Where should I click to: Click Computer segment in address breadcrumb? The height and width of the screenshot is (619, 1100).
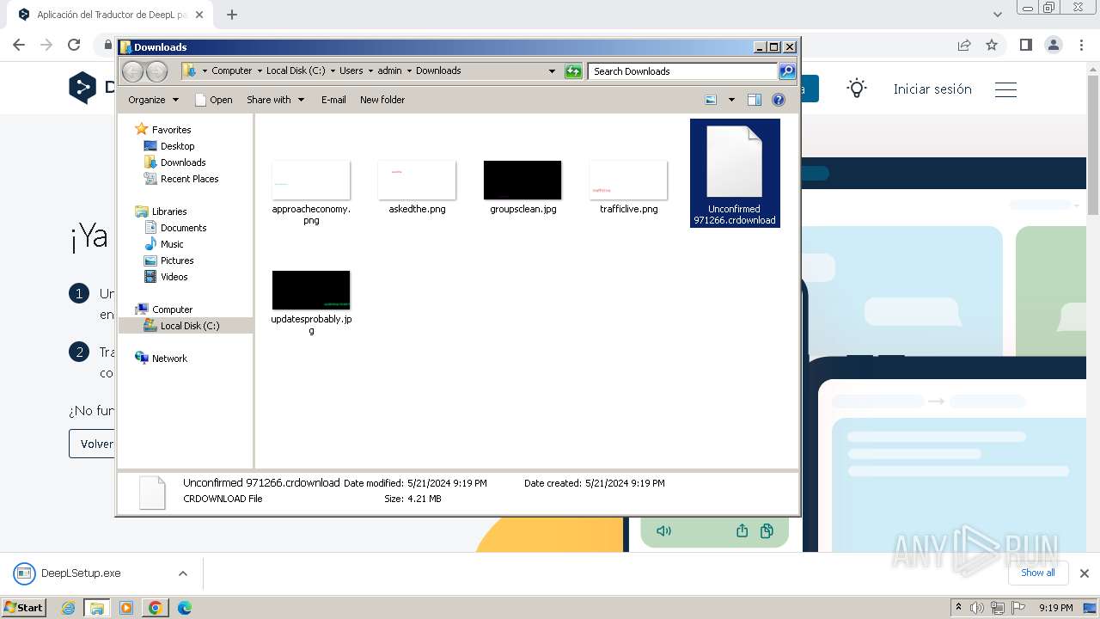click(232, 71)
